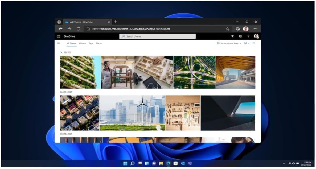Expand the Show photos from dropdown
Image resolution: width=316 pixels, height=169 pixels.
(229, 43)
